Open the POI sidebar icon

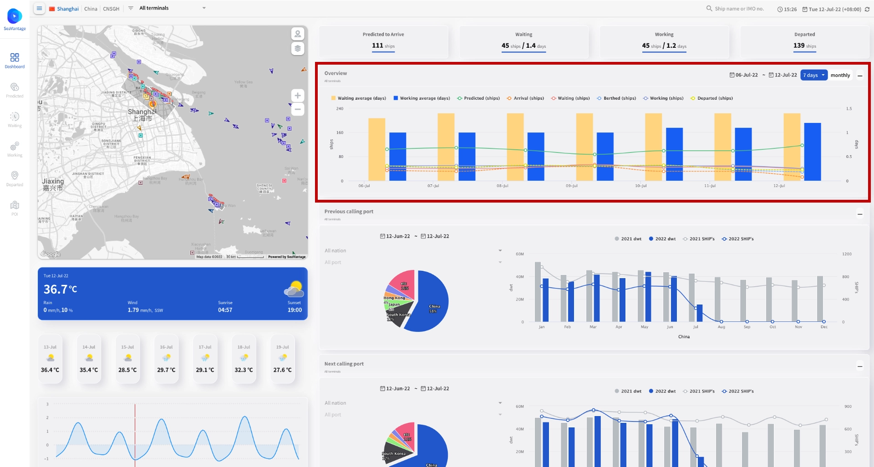[x=15, y=208]
